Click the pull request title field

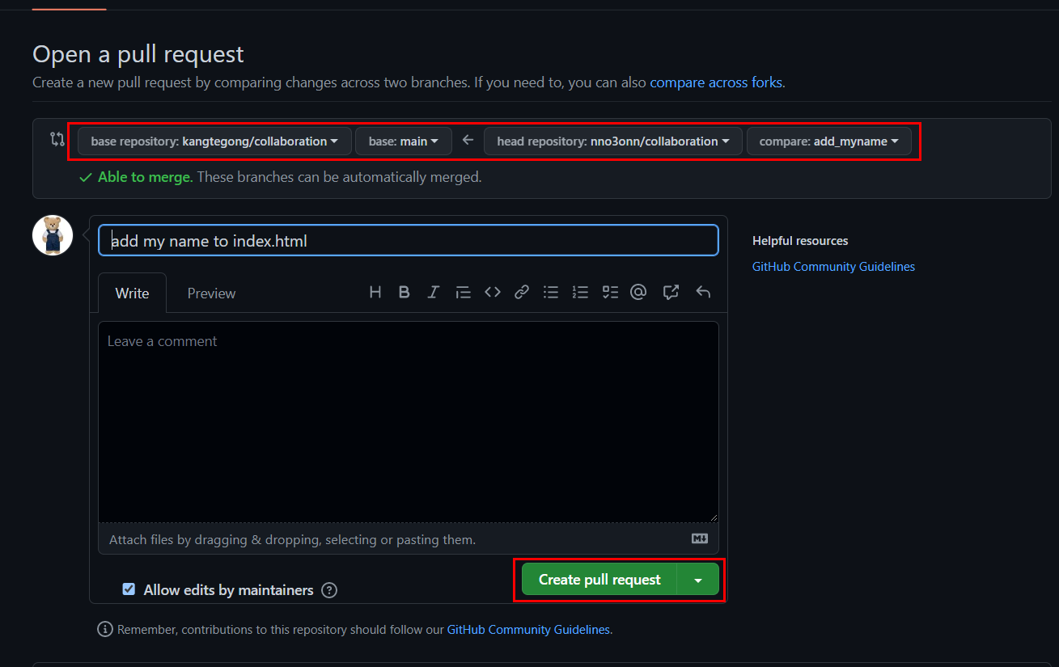point(409,241)
